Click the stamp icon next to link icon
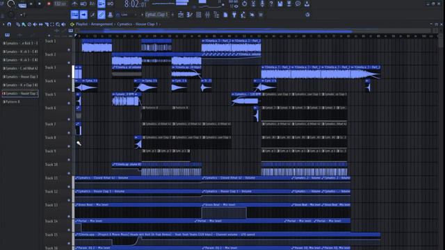445x250 pixels. point(110,15)
